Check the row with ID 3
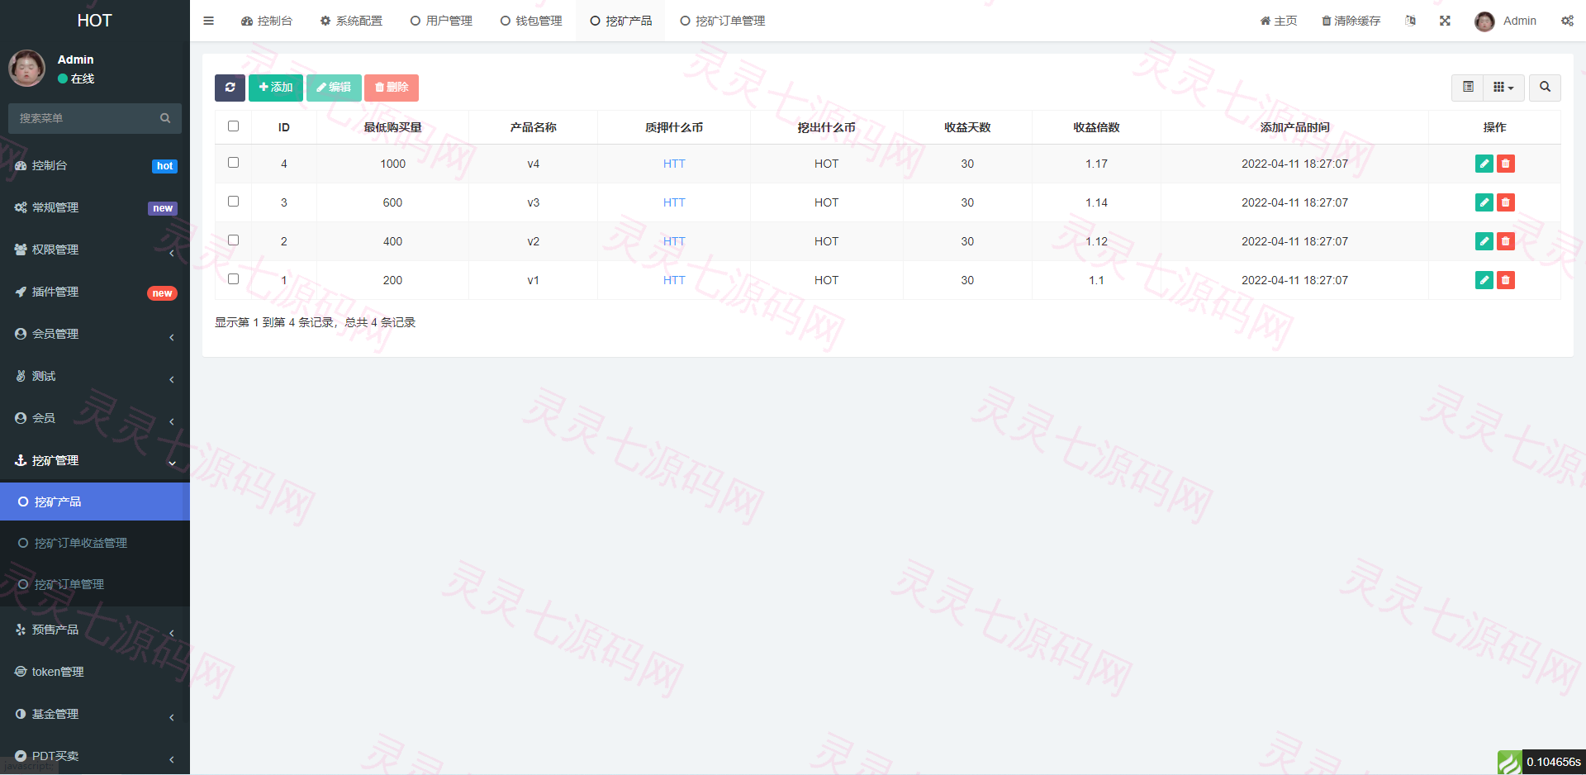This screenshot has width=1586, height=775. click(233, 202)
